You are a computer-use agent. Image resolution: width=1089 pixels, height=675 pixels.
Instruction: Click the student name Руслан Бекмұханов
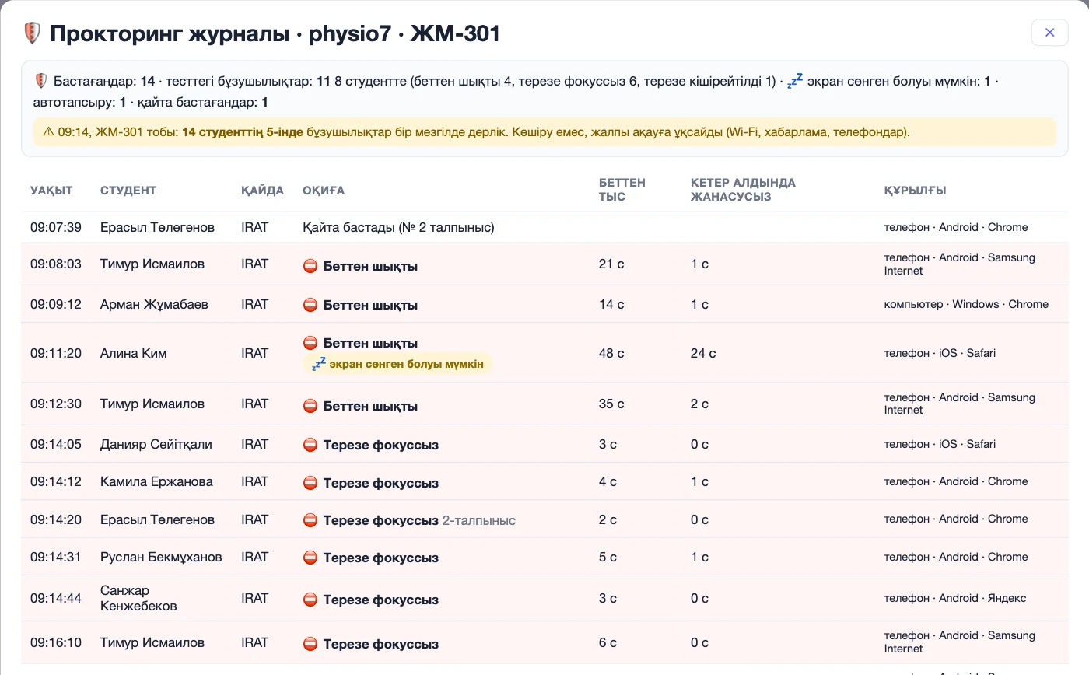(161, 557)
